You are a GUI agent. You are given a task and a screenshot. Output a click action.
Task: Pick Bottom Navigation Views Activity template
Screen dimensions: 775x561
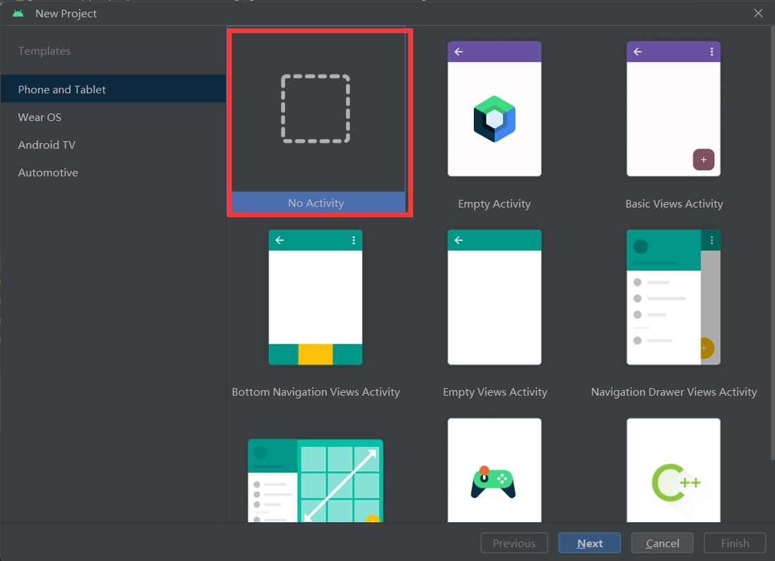tap(316, 297)
